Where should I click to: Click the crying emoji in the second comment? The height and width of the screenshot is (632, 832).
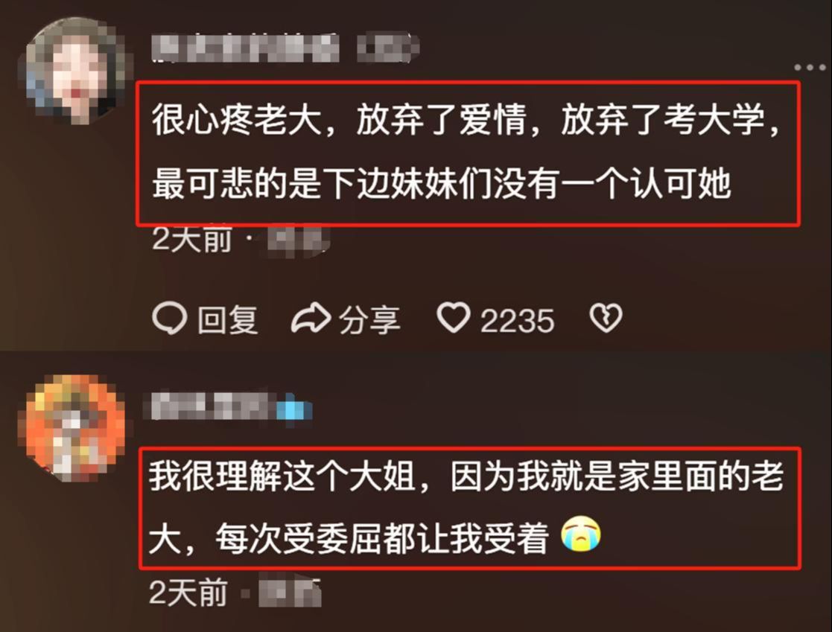point(581,534)
